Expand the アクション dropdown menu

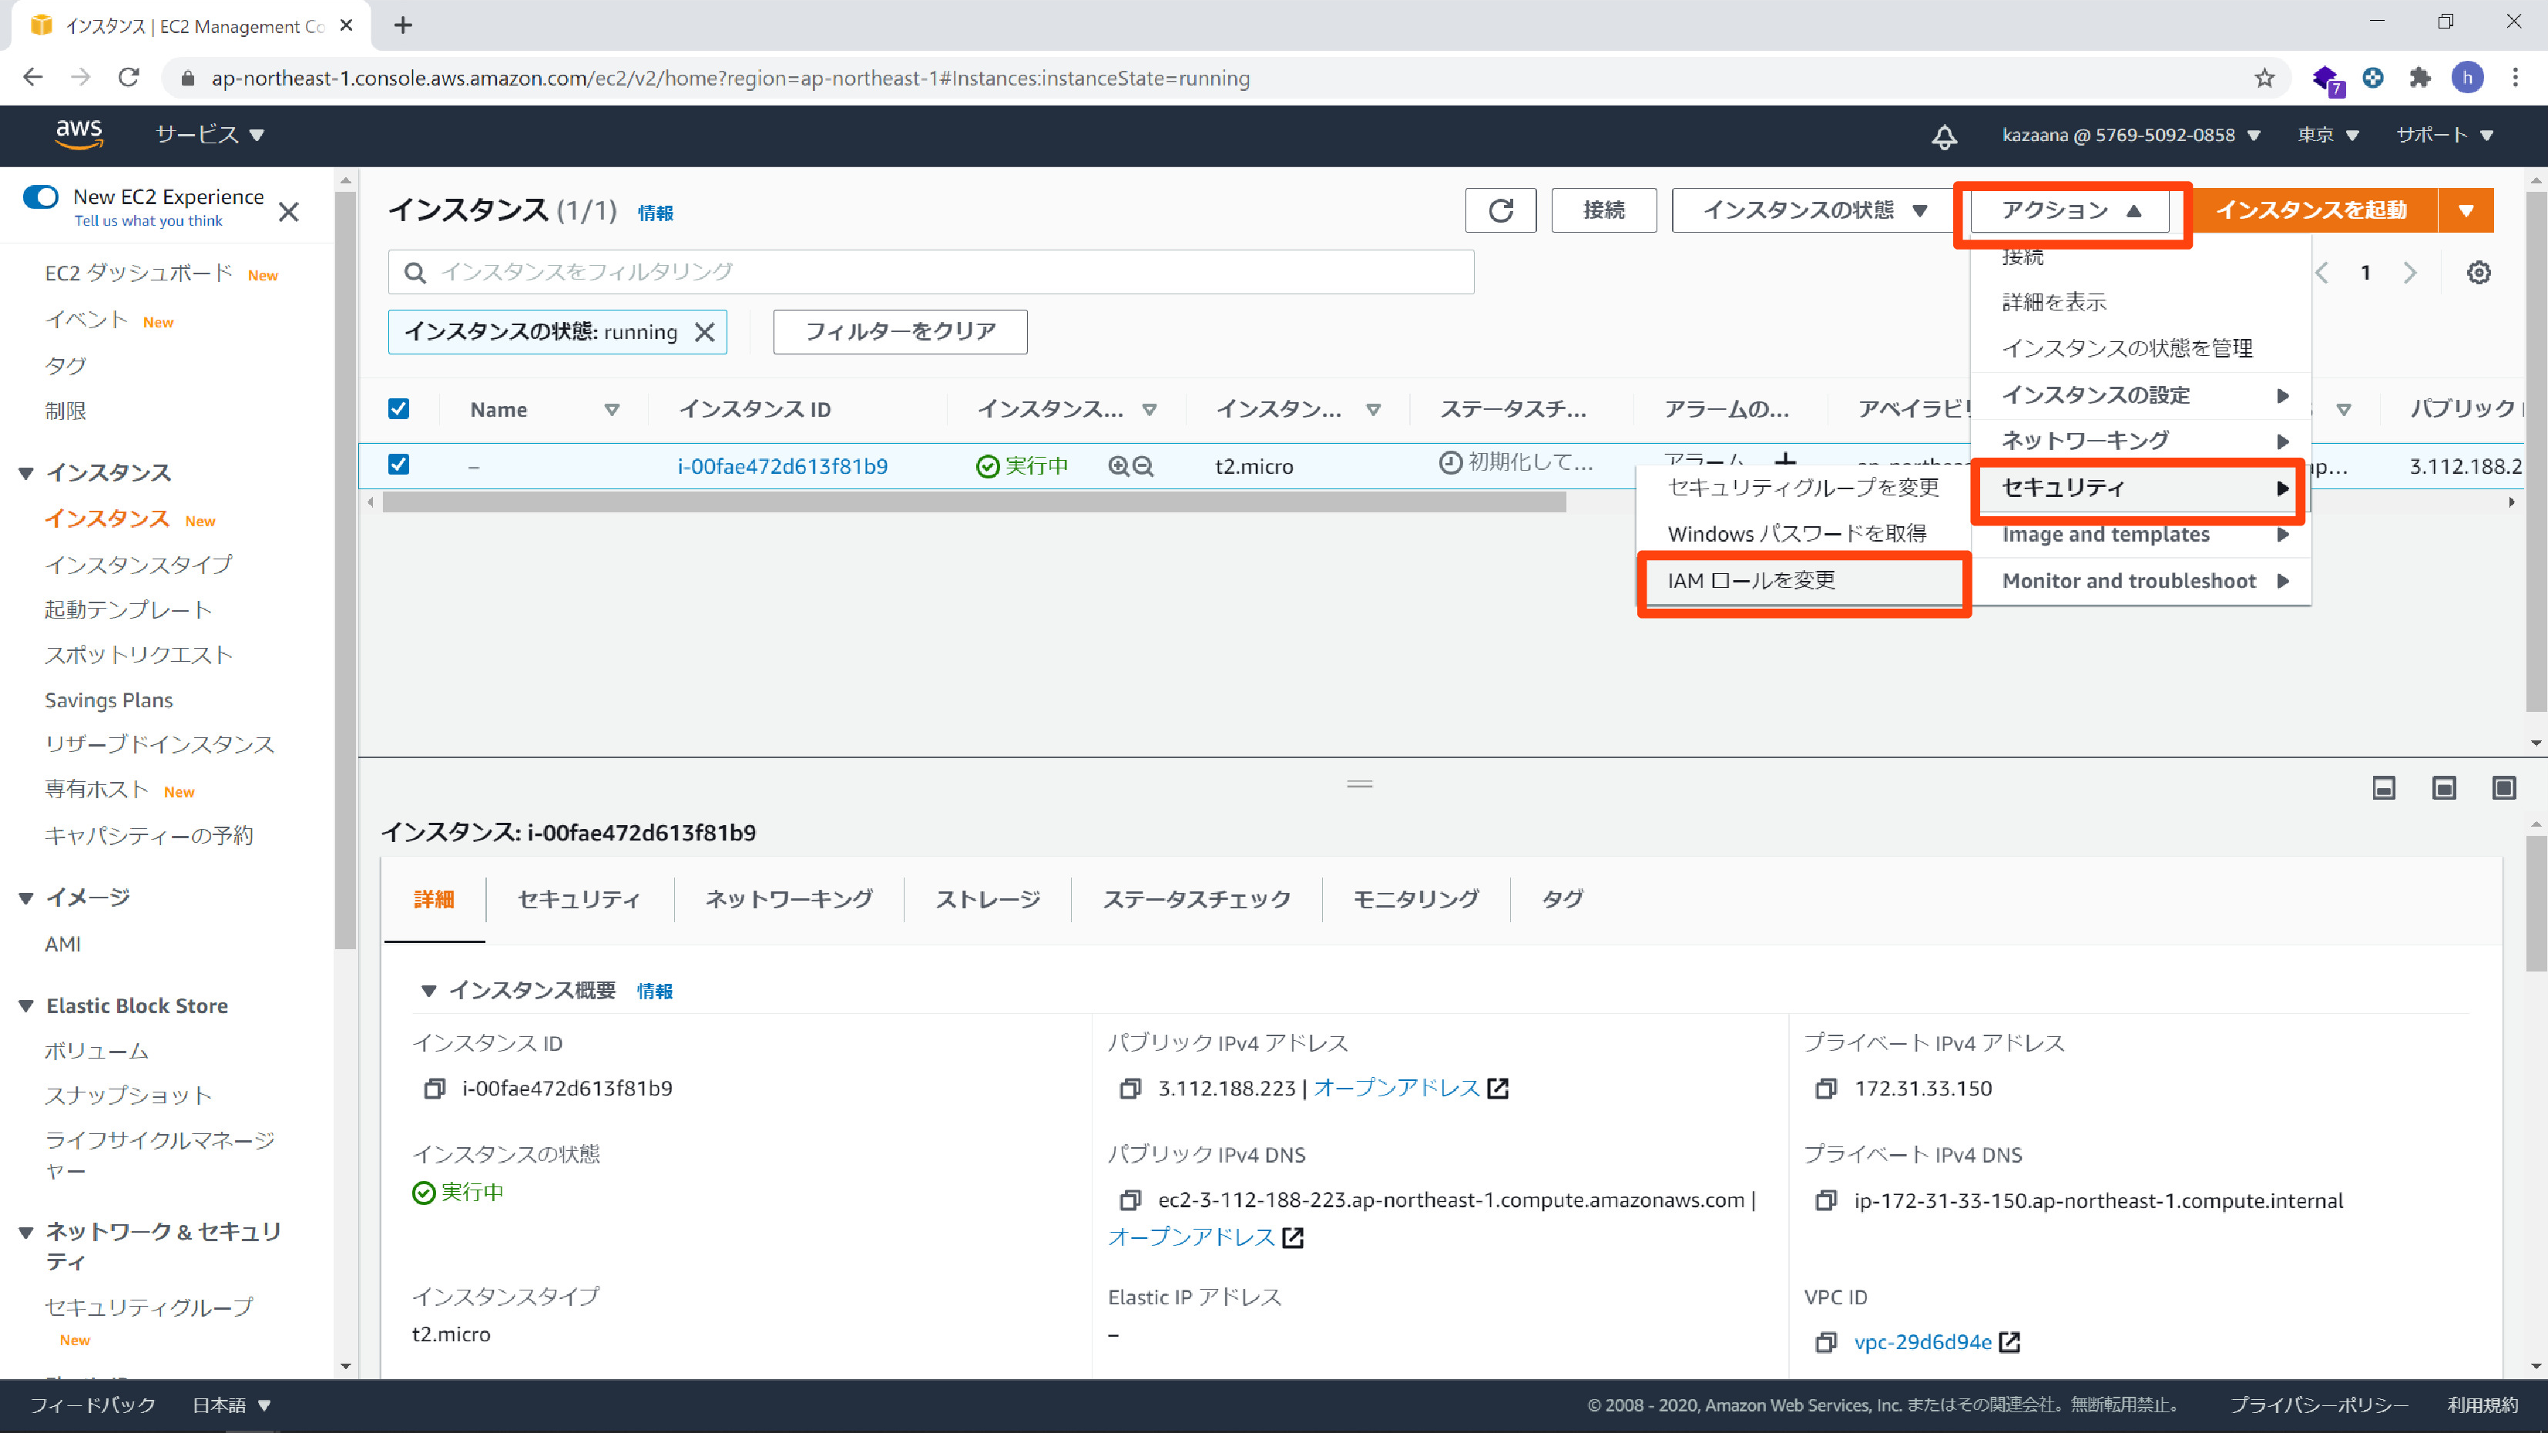(x=2070, y=210)
